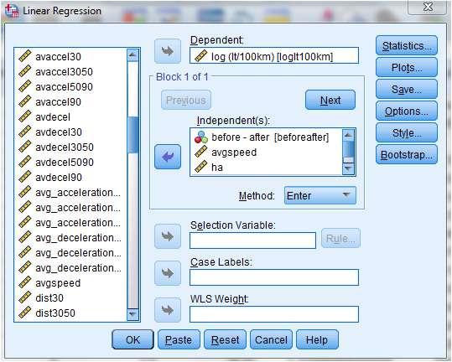Viewport: 452px width, 362px height.
Task: Click ruler icon next to avaccel5090
Action: tap(25, 86)
